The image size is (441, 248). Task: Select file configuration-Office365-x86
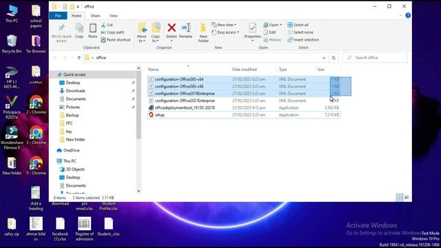pos(243,86)
